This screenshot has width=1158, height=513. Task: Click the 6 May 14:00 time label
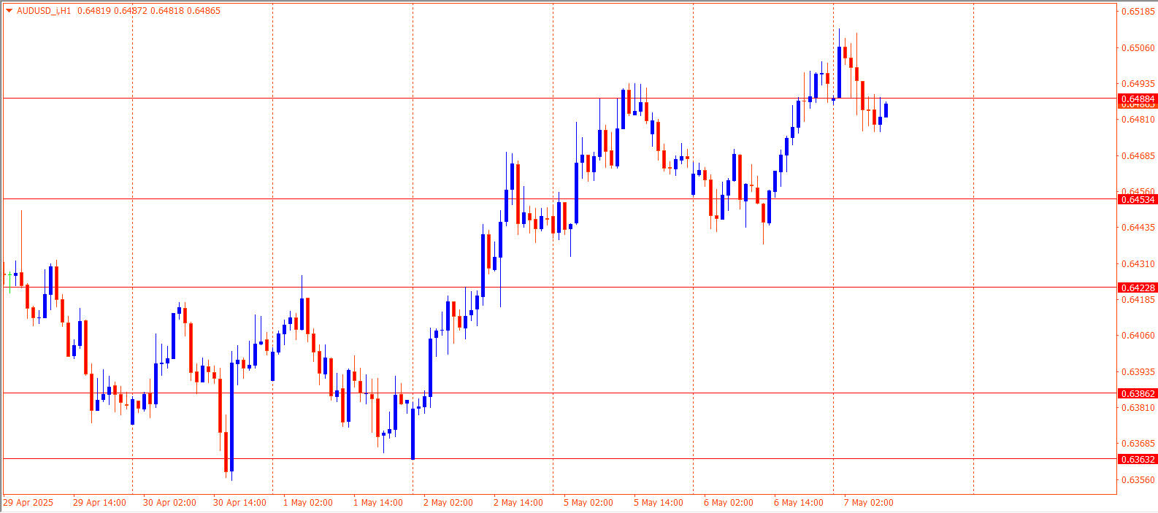[x=799, y=503]
